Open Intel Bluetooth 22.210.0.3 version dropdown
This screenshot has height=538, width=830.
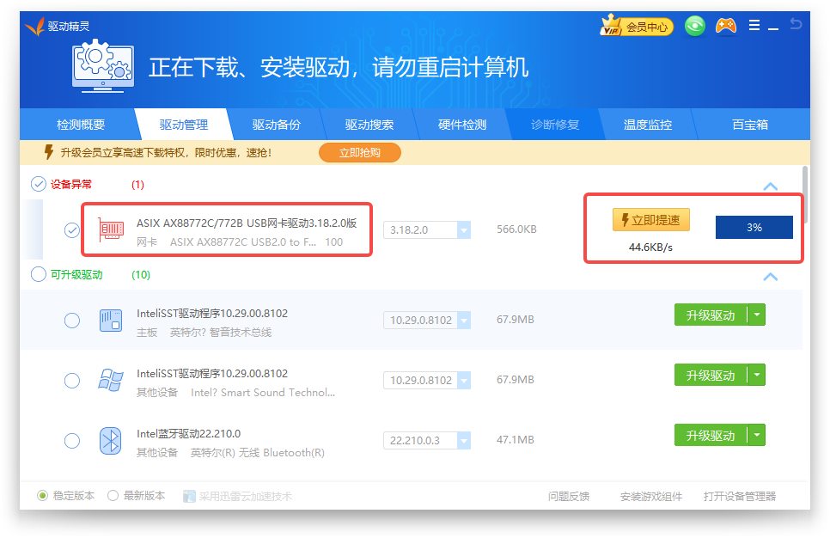click(x=464, y=441)
